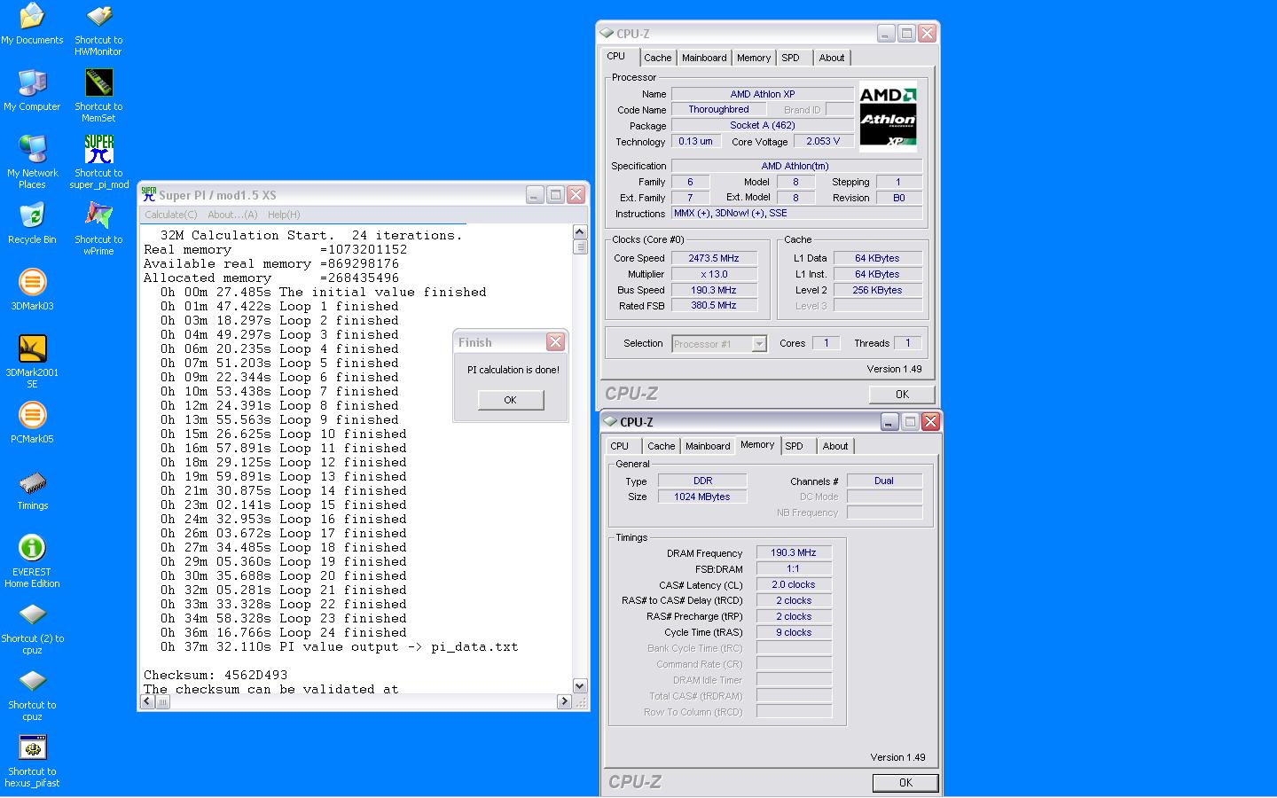Click Cycle Time value 9 clocks
The width and height of the screenshot is (1277, 798).
[x=794, y=632]
